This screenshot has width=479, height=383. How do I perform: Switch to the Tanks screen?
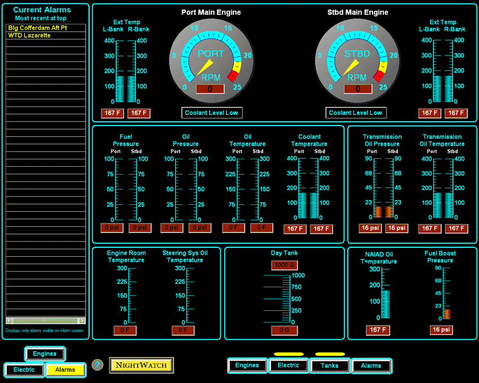click(330, 366)
